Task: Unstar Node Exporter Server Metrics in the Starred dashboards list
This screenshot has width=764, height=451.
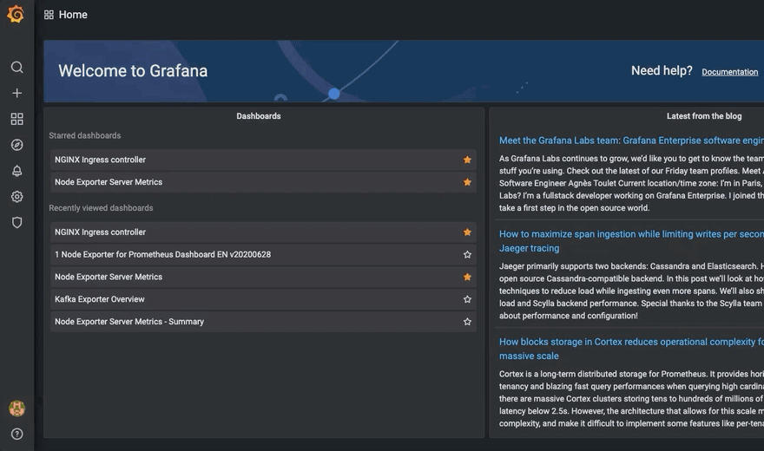Action: pos(467,182)
